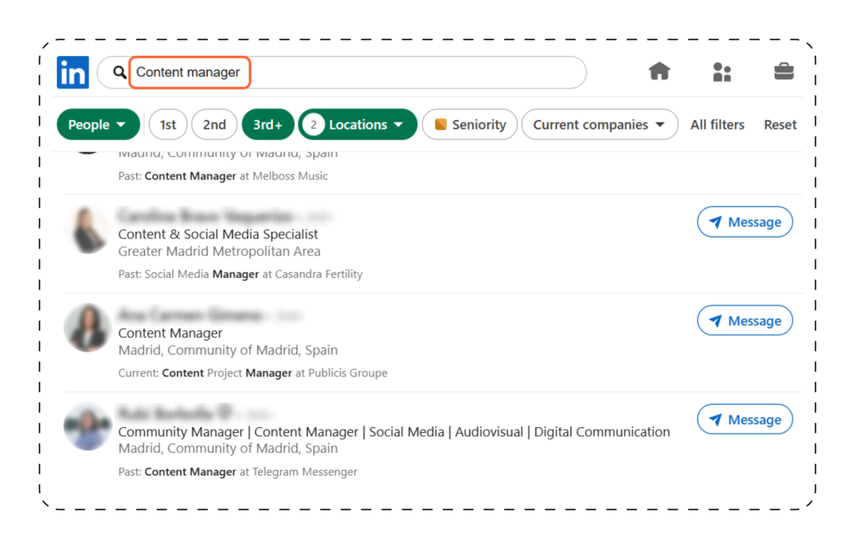Message the Publicis Groupe Content Manager
855x549 pixels.
tap(745, 320)
